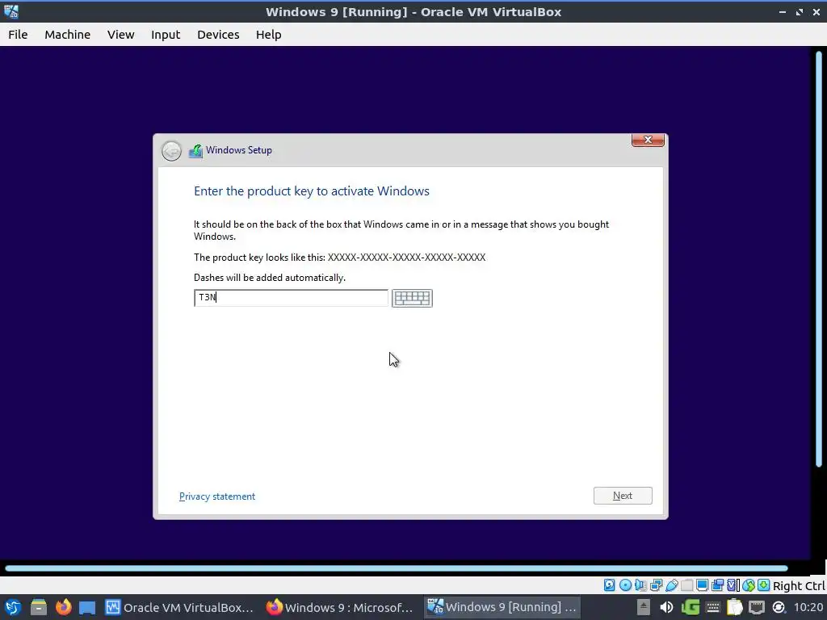
Task: Close the Windows Setup dialog
Action: pos(649,140)
